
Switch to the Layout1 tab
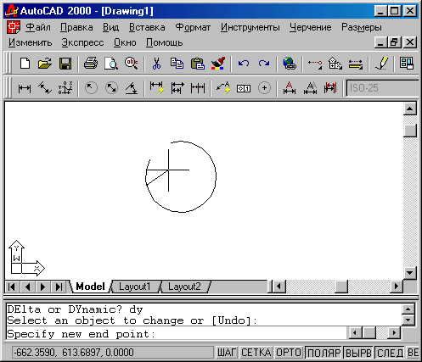(135, 287)
